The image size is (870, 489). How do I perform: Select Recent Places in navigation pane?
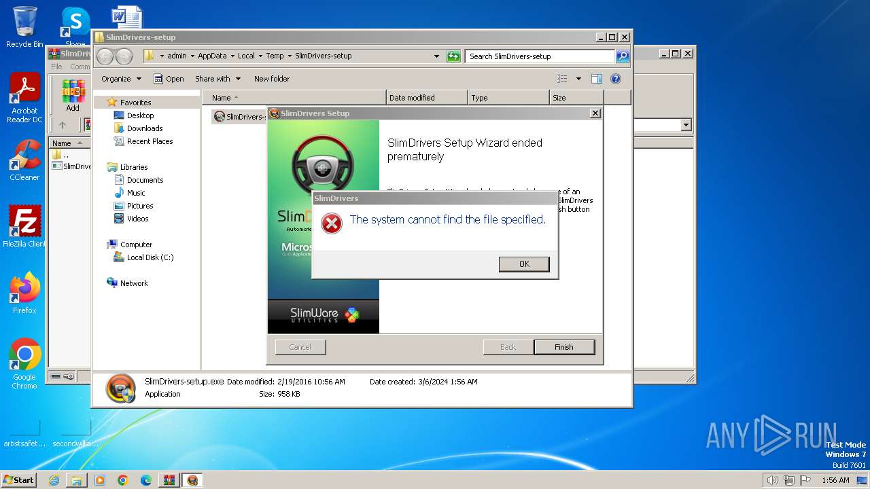coord(150,141)
